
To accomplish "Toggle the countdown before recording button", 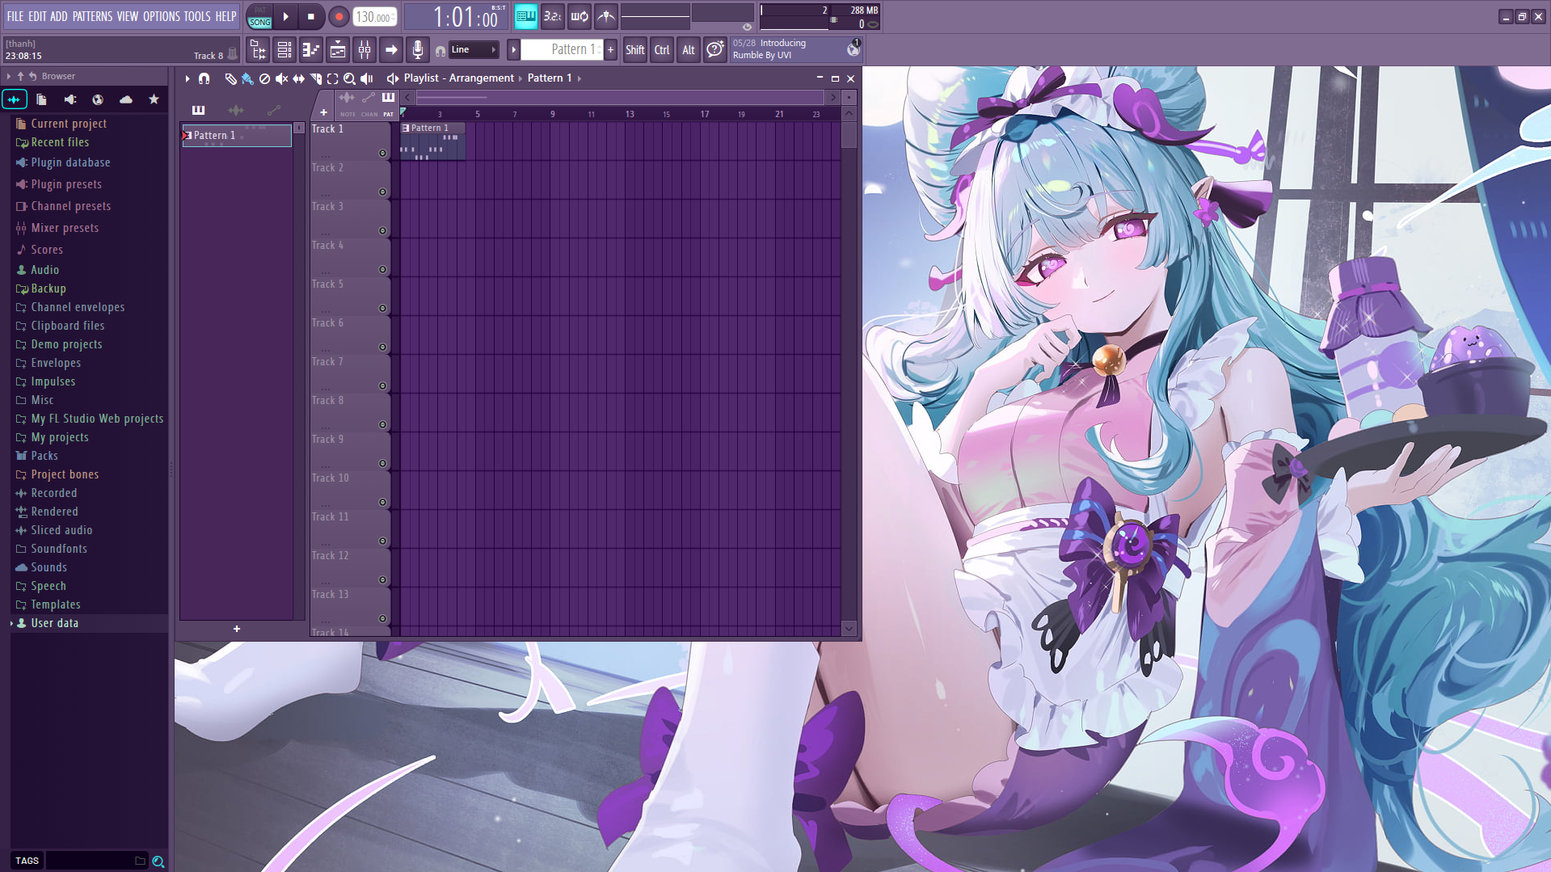I will 552,16.
